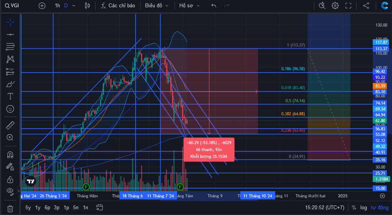Toggle Magnet mode for drawings
The image size is (392, 215).
point(10,155)
